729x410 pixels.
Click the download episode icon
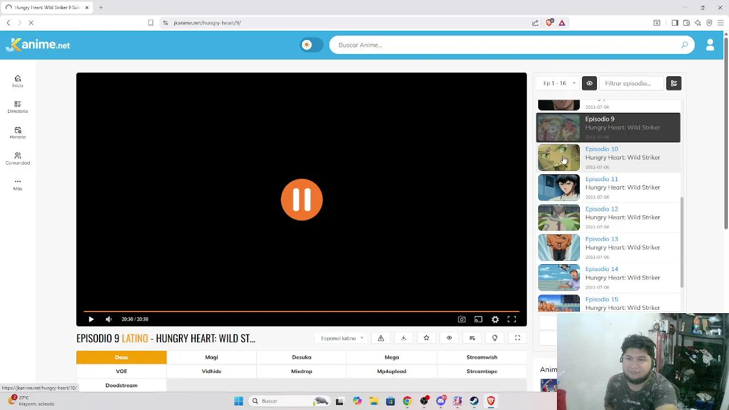click(404, 338)
